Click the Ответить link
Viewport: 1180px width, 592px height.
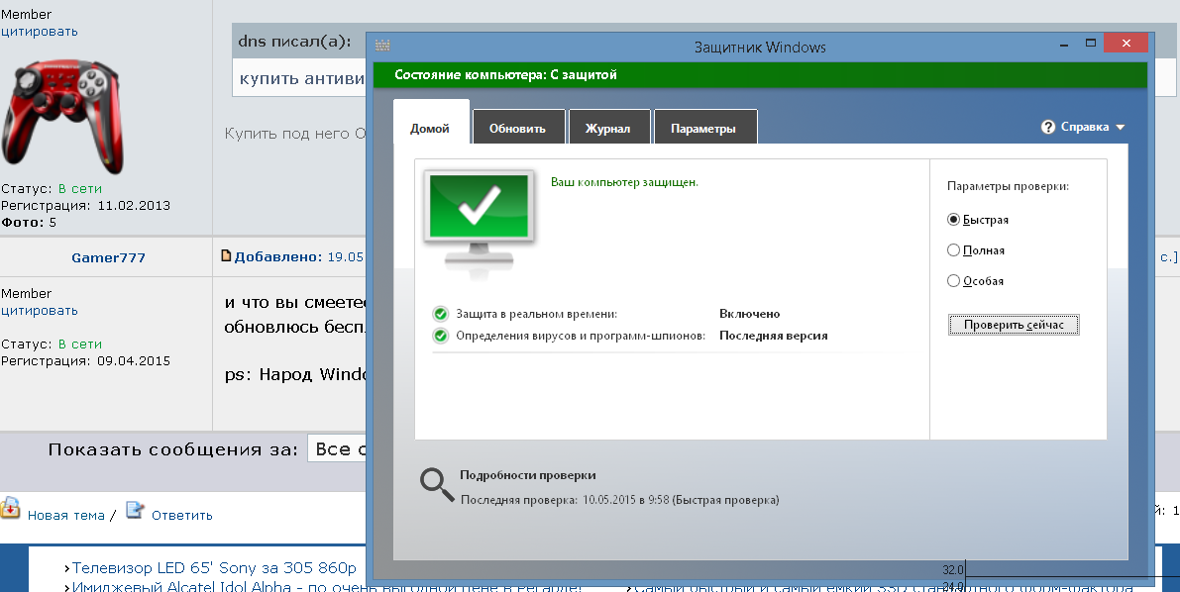point(182,515)
